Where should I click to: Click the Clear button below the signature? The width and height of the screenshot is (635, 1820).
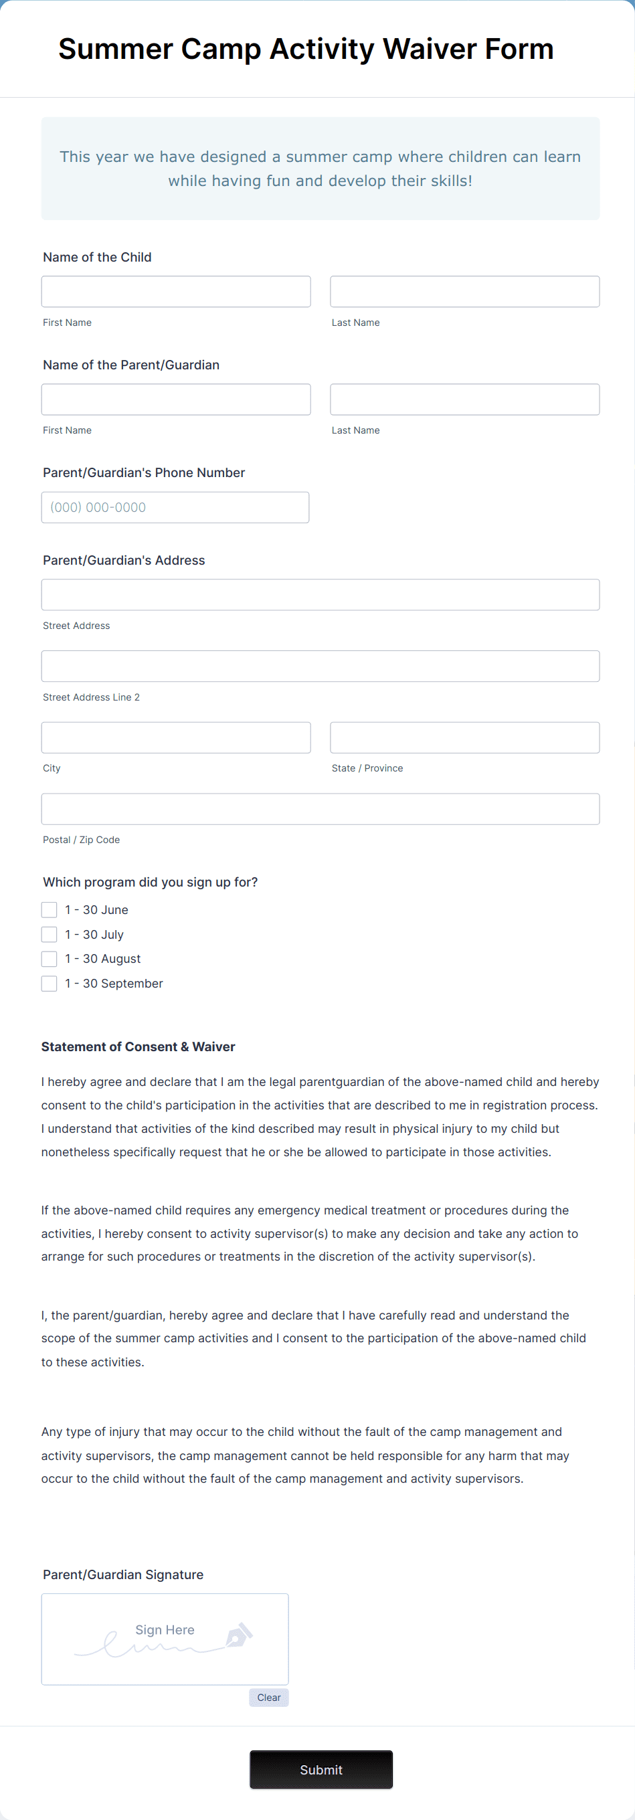[268, 1698]
